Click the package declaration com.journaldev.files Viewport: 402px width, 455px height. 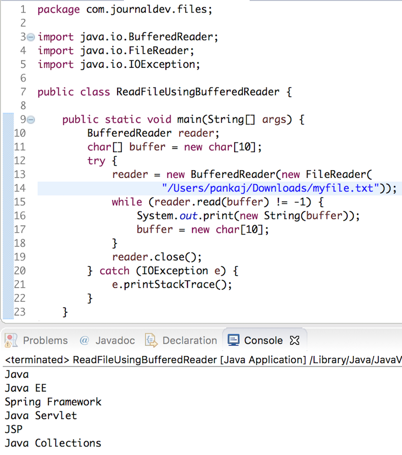pos(149,10)
